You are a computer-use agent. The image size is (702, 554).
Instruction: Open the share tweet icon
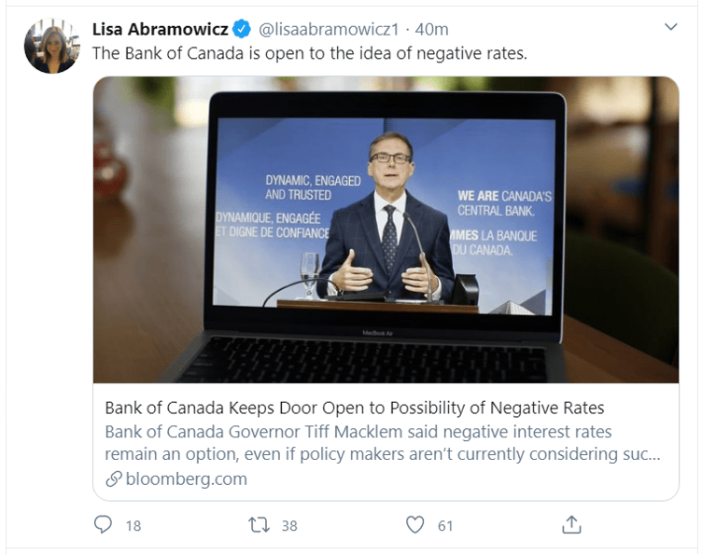pos(572,525)
